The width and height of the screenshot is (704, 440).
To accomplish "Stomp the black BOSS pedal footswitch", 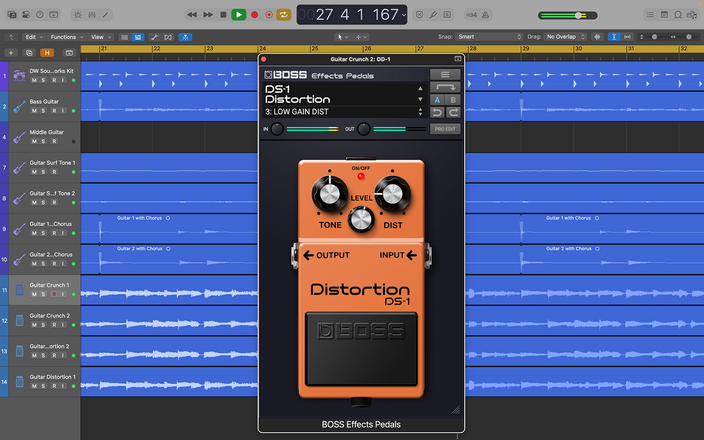I will point(361,349).
